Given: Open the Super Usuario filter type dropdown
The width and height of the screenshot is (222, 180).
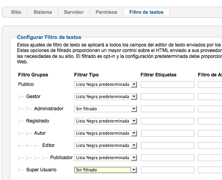Looking at the screenshot, I should [105, 170].
